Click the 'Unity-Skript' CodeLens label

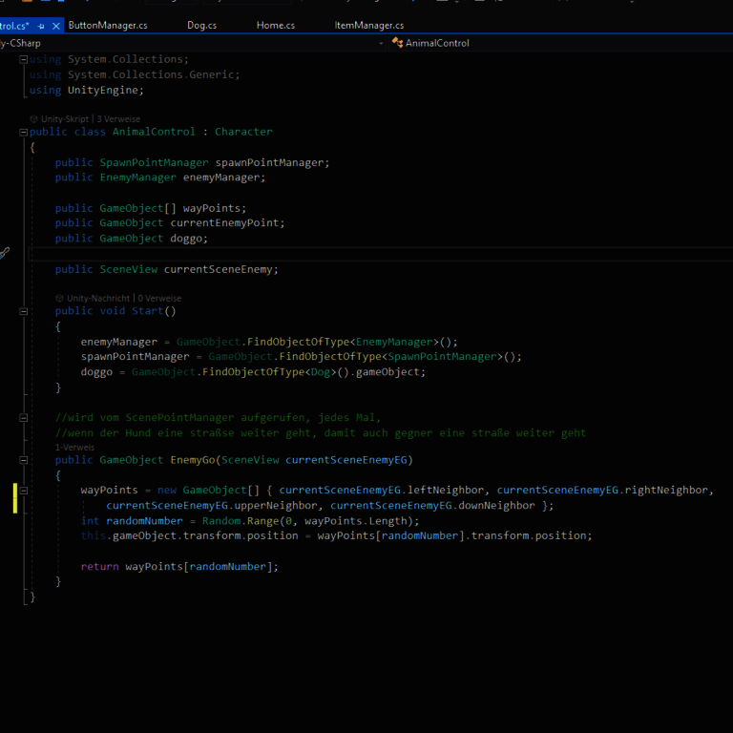65,119
